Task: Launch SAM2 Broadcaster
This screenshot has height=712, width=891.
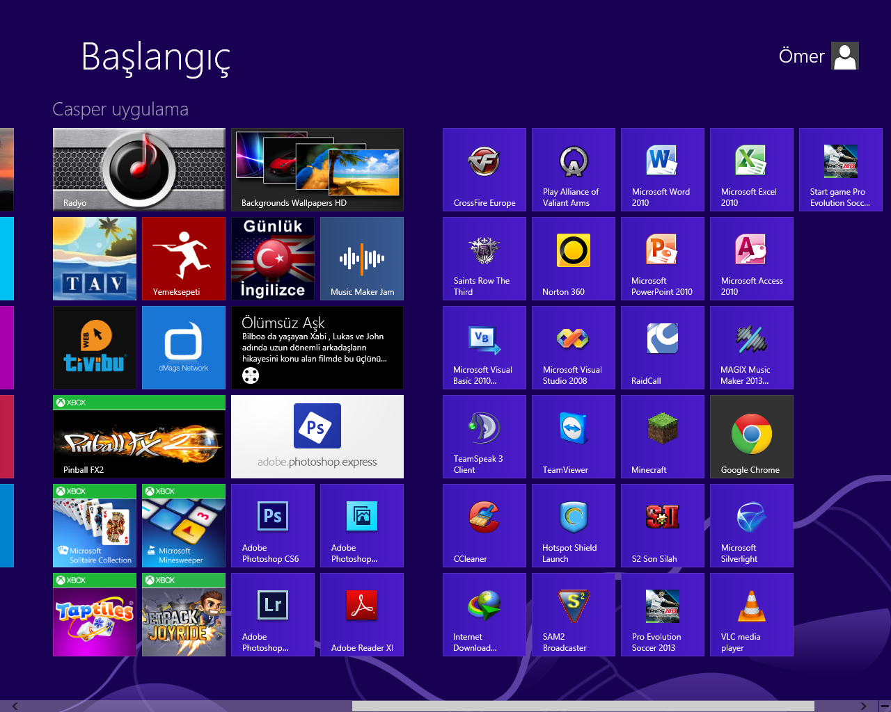Action: pos(574,615)
